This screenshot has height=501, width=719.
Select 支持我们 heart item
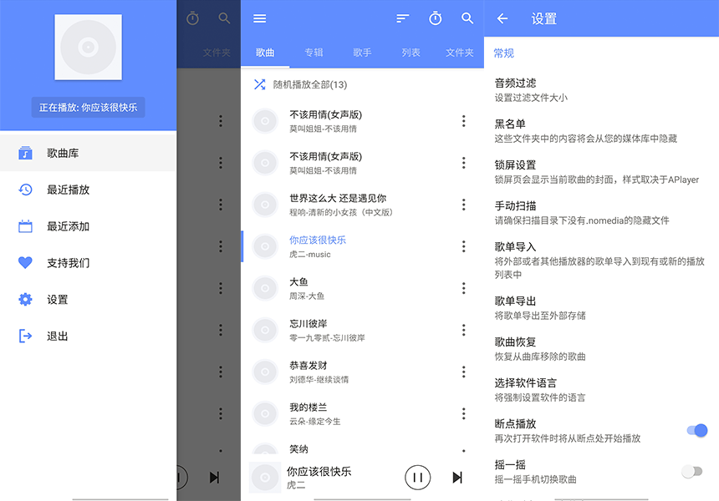(x=88, y=263)
